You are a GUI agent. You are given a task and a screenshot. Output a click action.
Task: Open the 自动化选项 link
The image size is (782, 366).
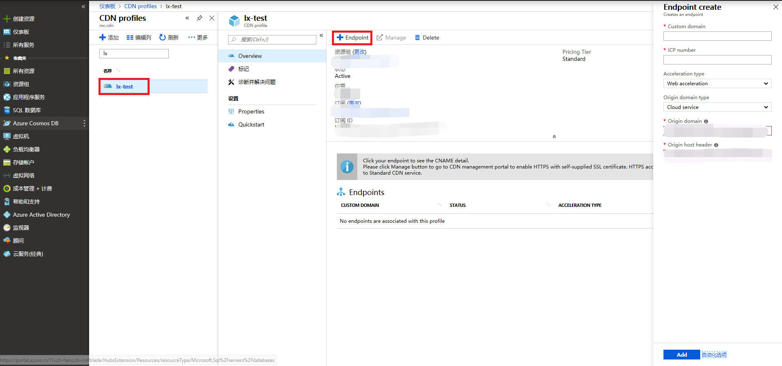[x=714, y=355]
